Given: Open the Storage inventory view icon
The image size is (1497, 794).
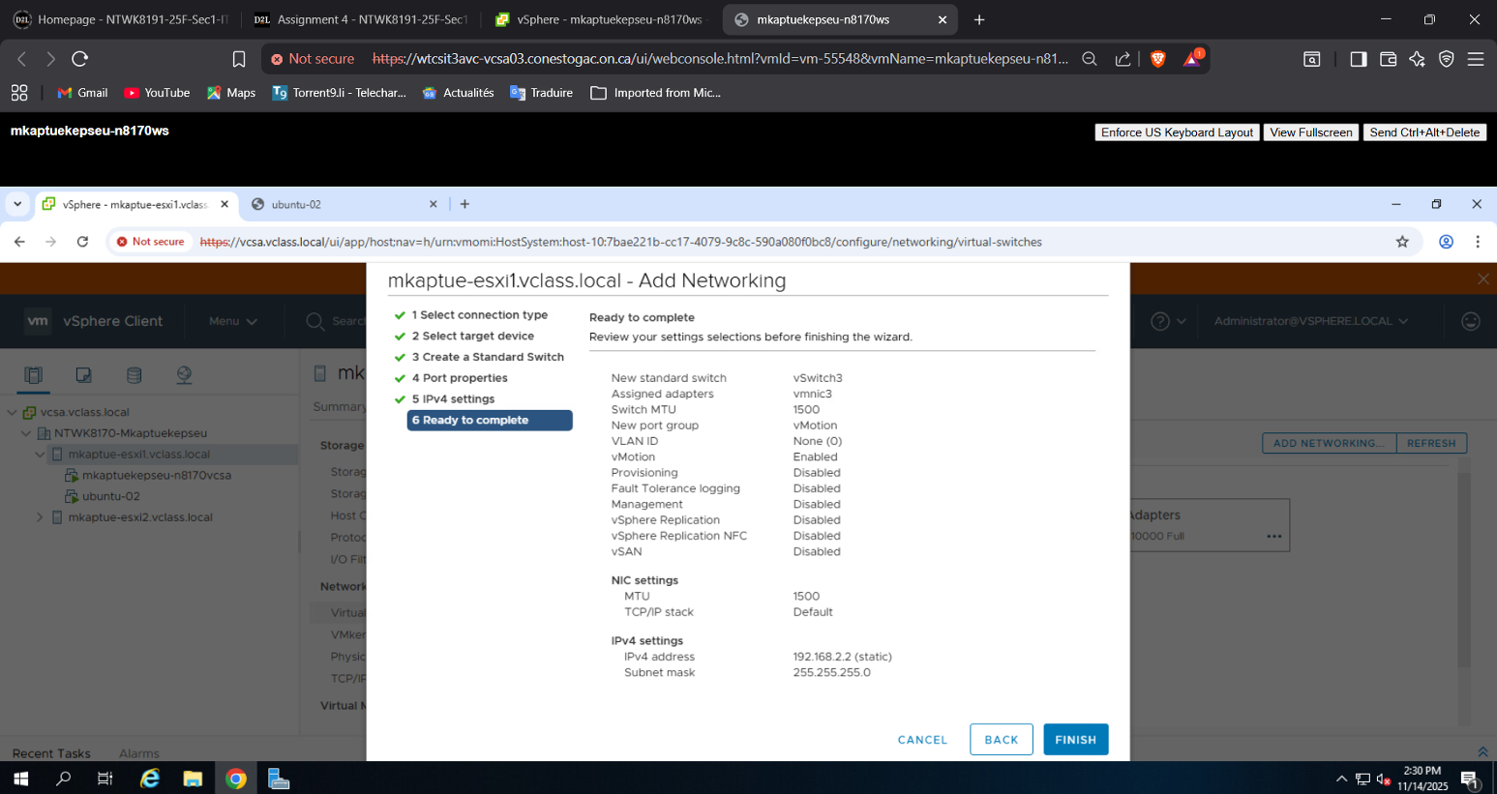Looking at the screenshot, I should [x=135, y=375].
